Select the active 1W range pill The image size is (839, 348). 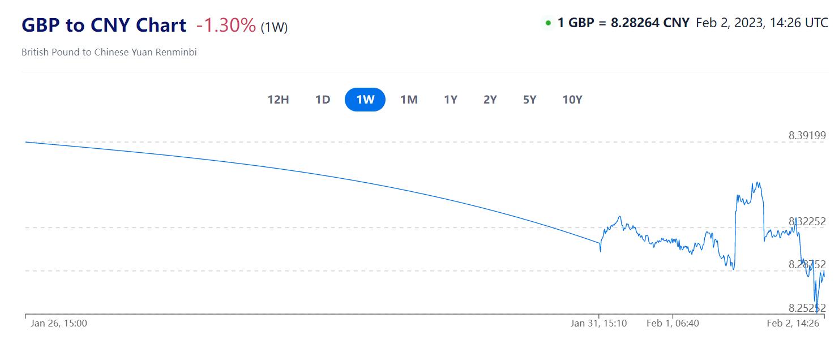point(365,100)
